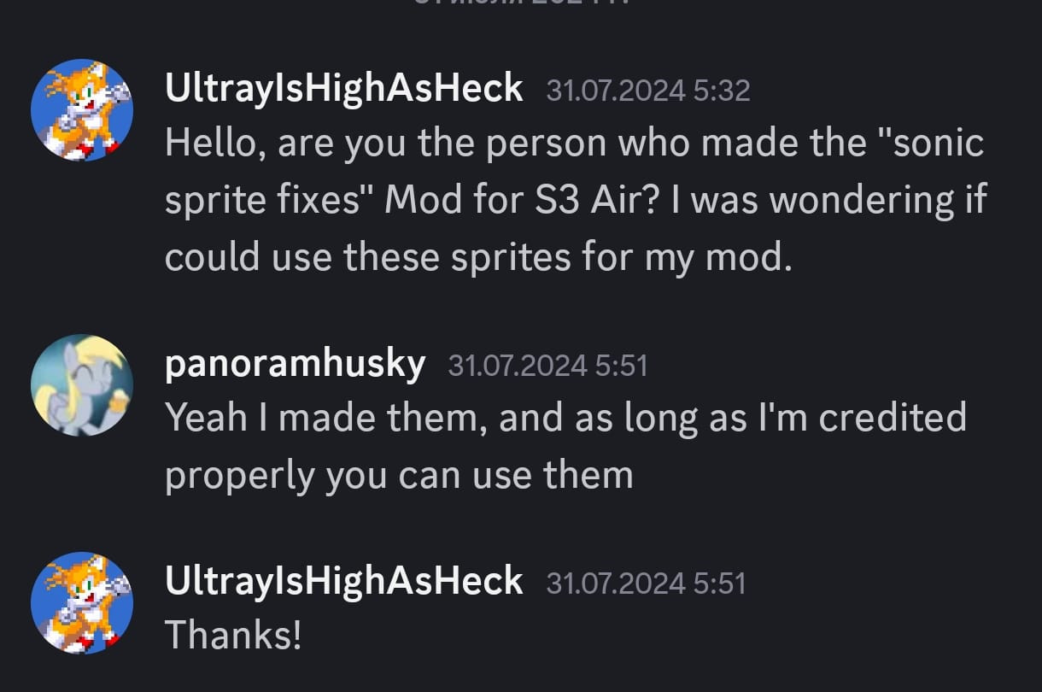The image size is (1042, 692).
Task: Click "Yeah I made them" in panoramhusky's reply
Action: [x=323, y=418]
